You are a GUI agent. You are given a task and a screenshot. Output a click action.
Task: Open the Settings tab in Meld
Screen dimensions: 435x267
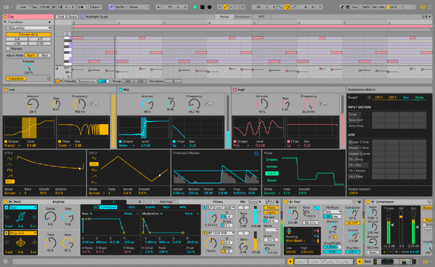coord(166,202)
